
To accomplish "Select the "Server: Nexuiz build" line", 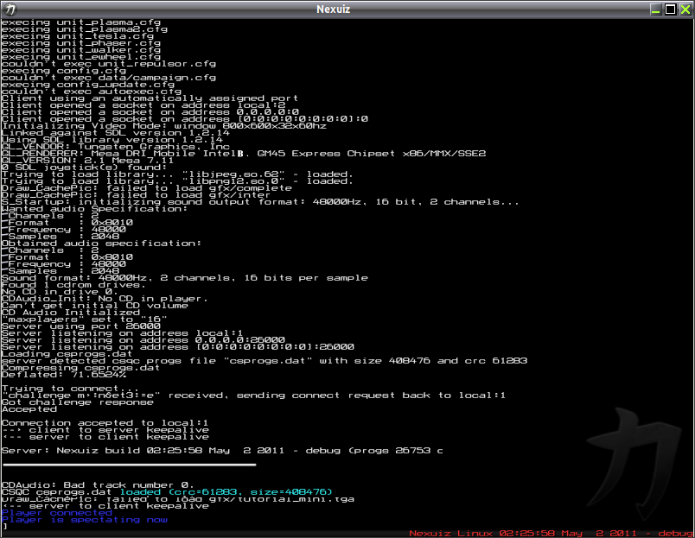I will point(222,451).
